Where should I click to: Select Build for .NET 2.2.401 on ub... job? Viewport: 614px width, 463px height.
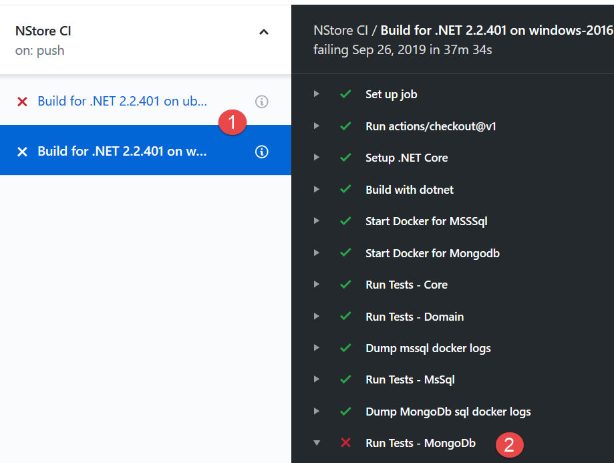(122, 101)
